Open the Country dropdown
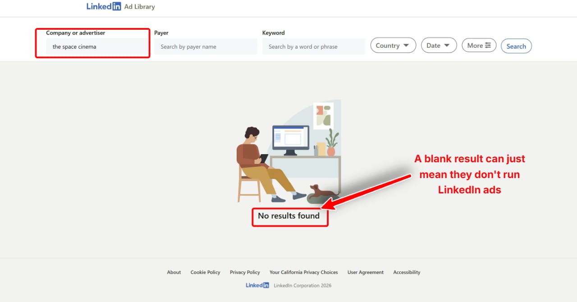This screenshot has width=577, height=302. click(393, 46)
